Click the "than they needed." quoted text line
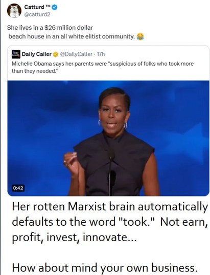 point(34,71)
